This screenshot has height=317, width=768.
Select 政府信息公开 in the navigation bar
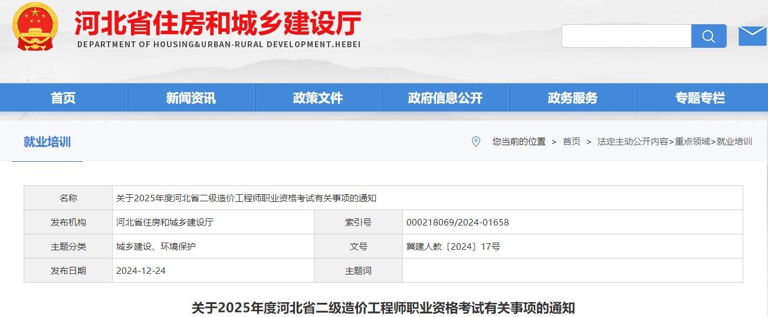tap(445, 98)
